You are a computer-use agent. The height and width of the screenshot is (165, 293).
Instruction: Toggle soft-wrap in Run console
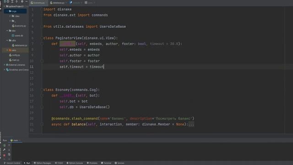pos(9,154)
